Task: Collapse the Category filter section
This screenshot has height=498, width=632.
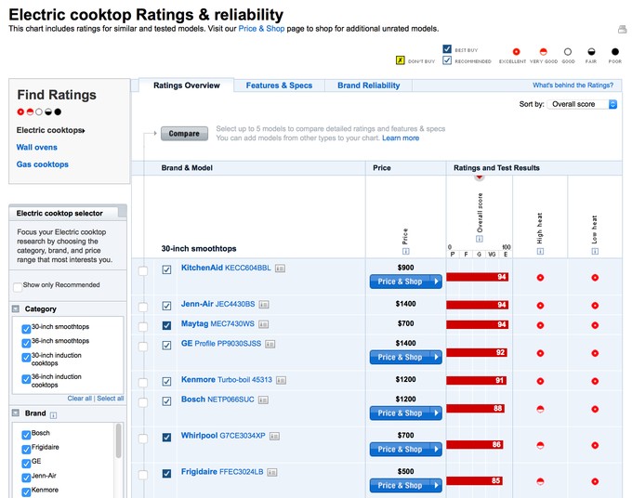Action: click(16, 309)
